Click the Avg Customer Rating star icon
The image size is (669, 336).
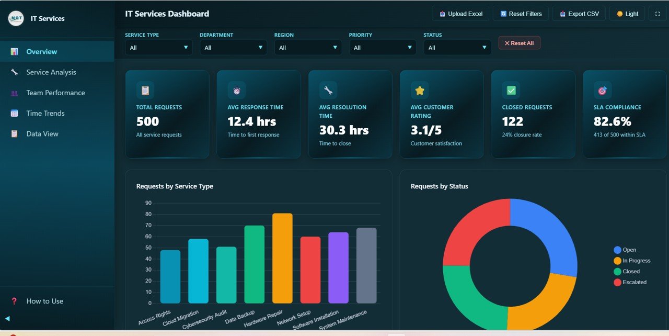(419, 89)
